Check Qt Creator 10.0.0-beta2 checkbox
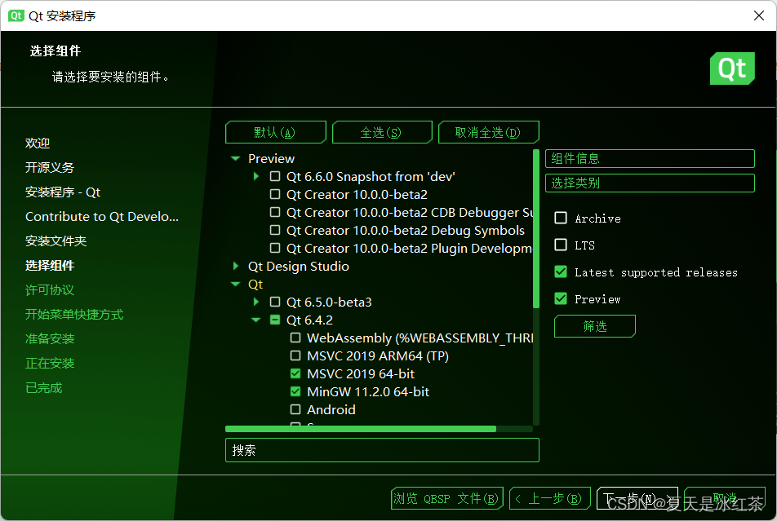This screenshot has width=777, height=521. 275,194
